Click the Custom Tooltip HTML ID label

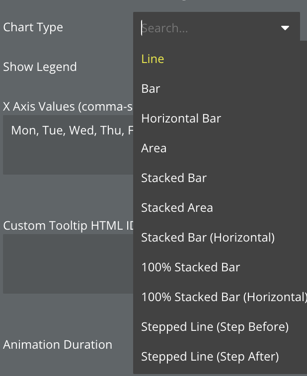tap(68, 226)
